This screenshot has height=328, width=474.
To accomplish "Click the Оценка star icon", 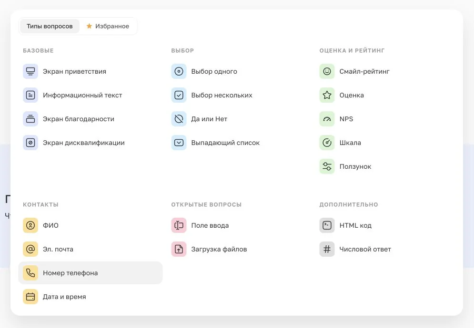I will 327,96.
